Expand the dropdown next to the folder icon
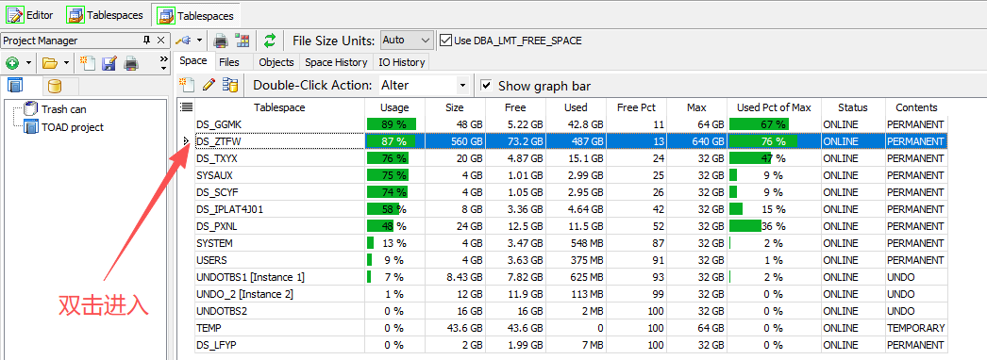The width and height of the screenshot is (987, 360). tap(65, 63)
